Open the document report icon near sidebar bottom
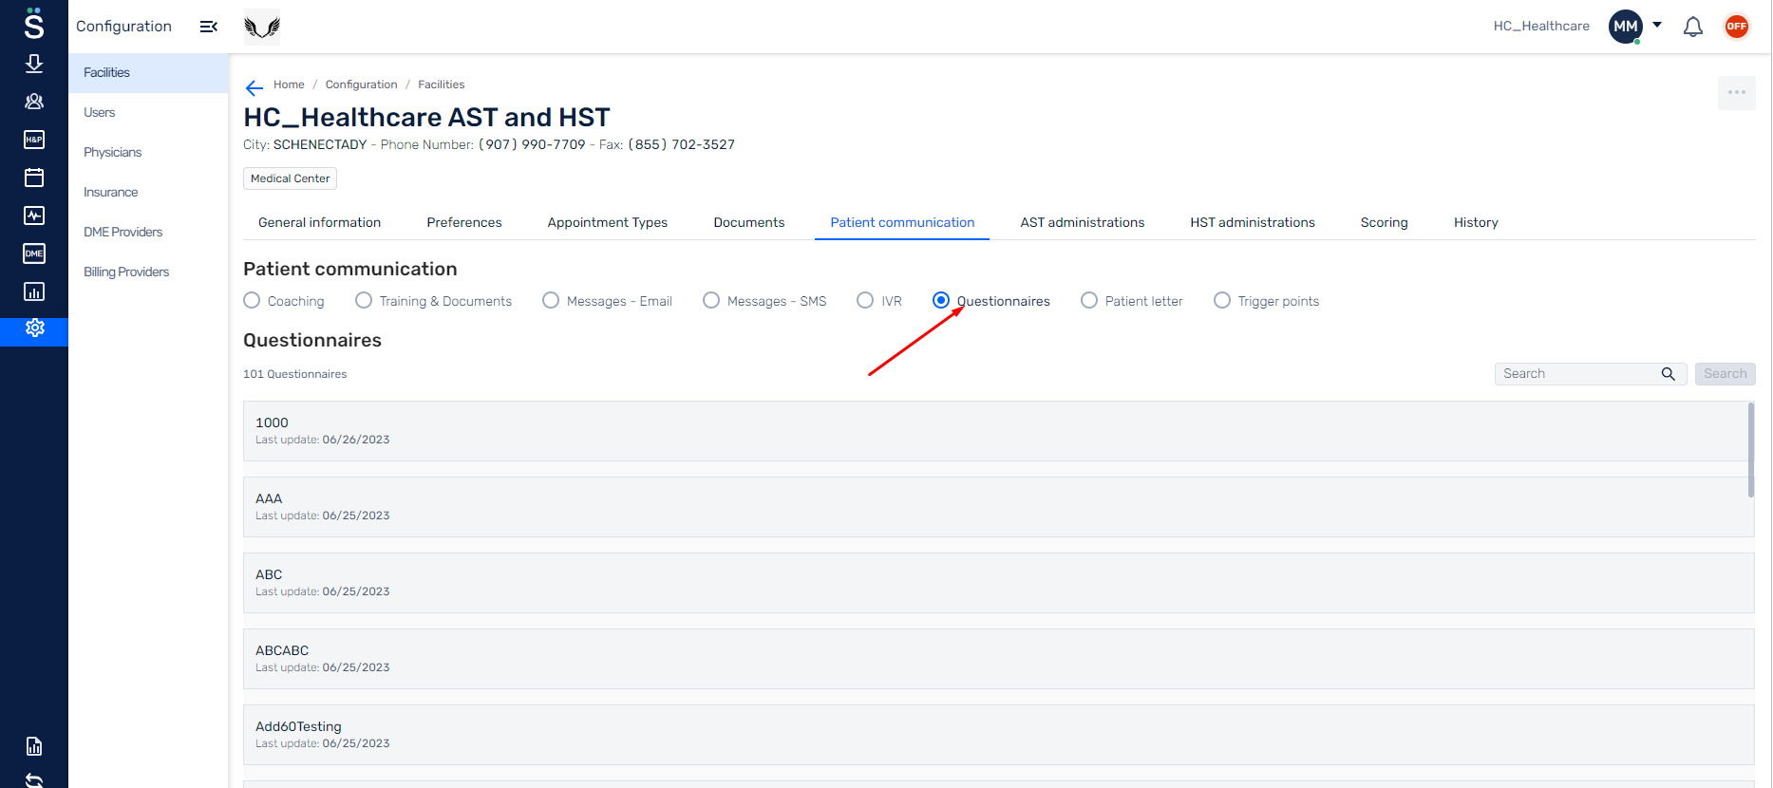This screenshot has height=788, width=1773. point(34,746)
